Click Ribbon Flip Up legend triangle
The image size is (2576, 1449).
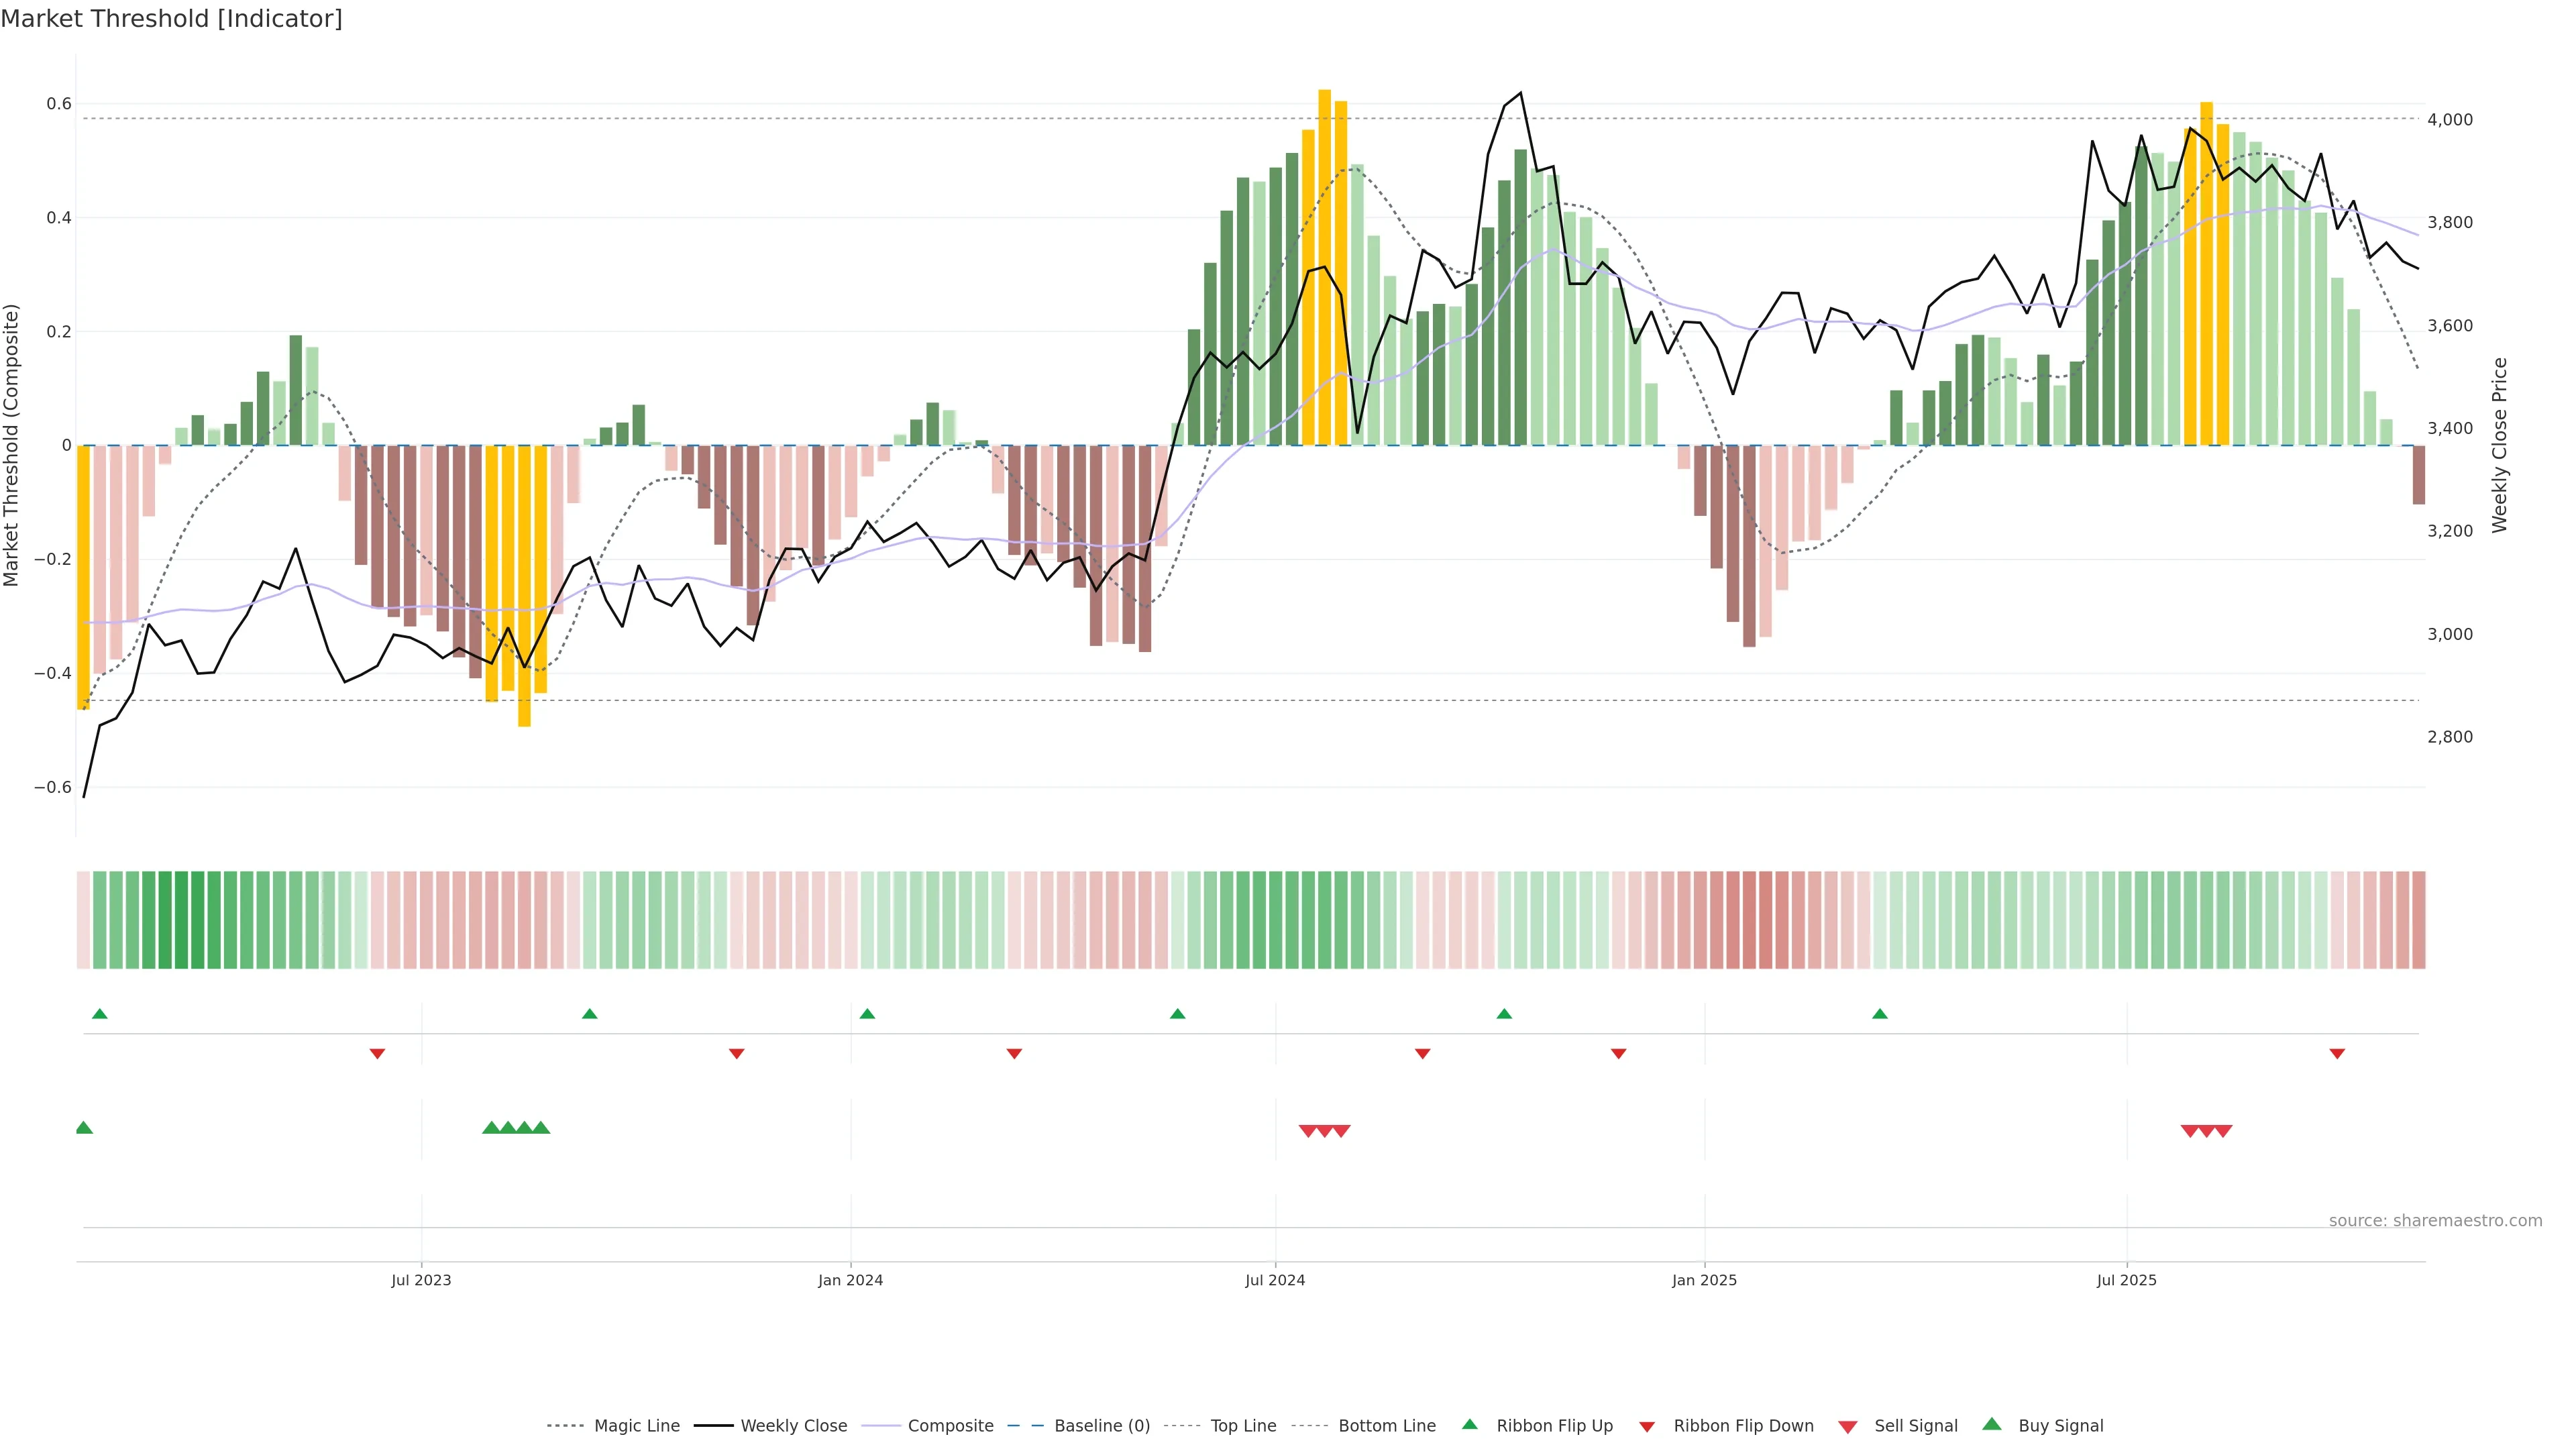pyautogui.click(x=1470, y=1424)
